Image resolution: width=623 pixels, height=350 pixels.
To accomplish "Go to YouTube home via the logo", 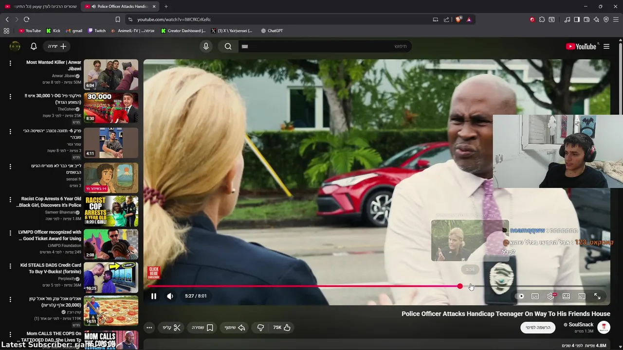I will [581, 46].
